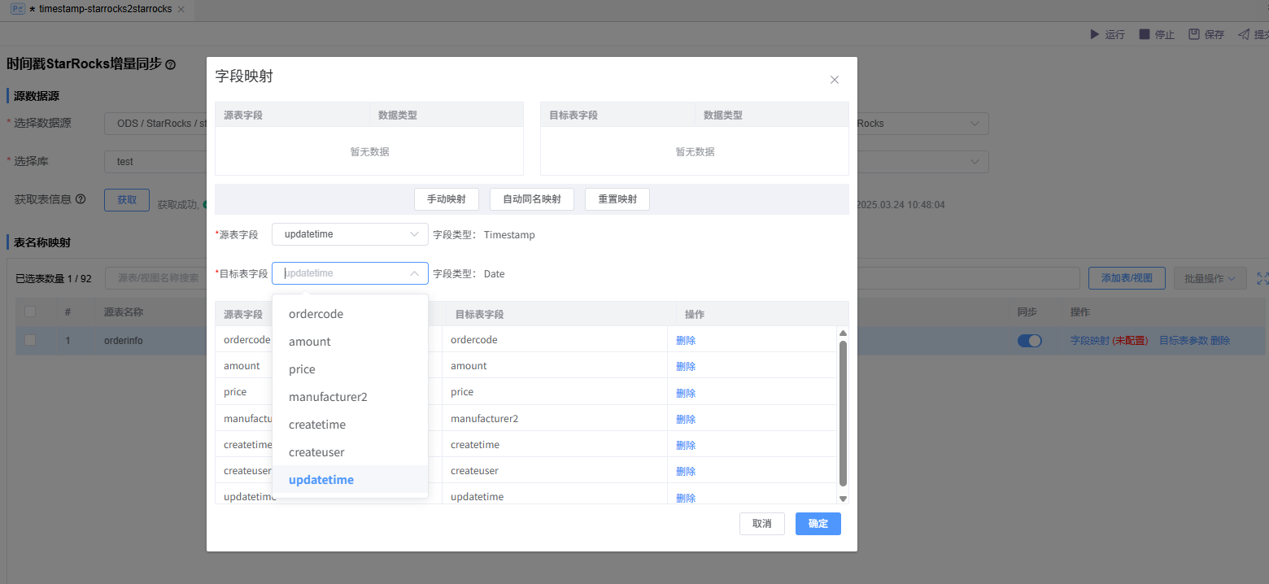The height and width of the screenshot is (584, 1269).
Task: Expand the 批量操作 dropdown
Action: [1210, 278]
